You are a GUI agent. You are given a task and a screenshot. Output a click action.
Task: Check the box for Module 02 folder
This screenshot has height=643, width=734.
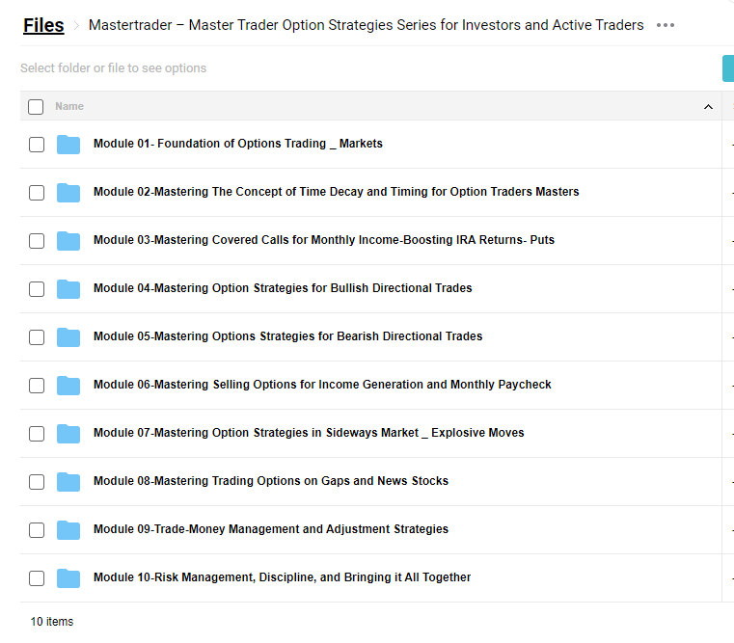coord(37,193)
